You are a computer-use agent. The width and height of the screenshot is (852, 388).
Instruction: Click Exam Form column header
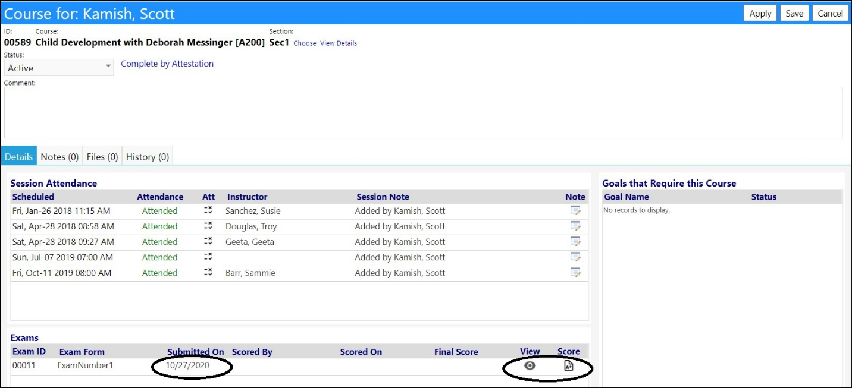(82, 352)
